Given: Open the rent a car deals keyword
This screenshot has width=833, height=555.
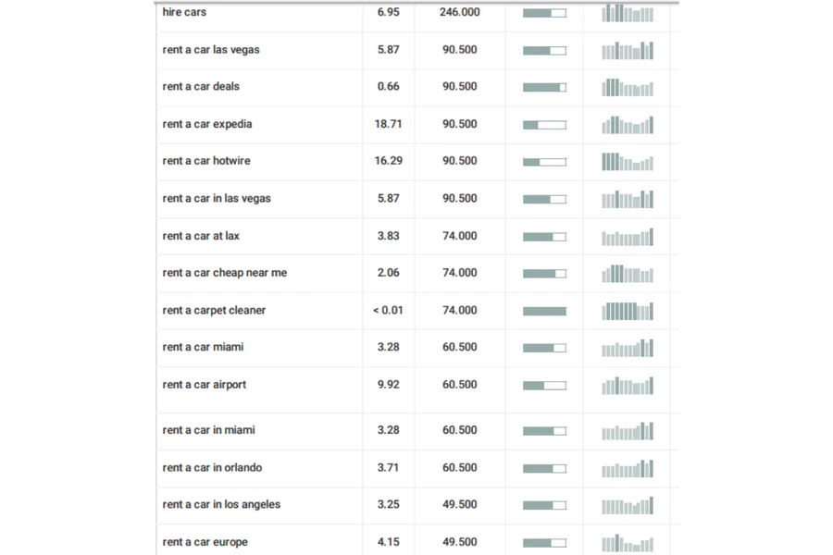Looking at the screenshot, I should [201, 87].
